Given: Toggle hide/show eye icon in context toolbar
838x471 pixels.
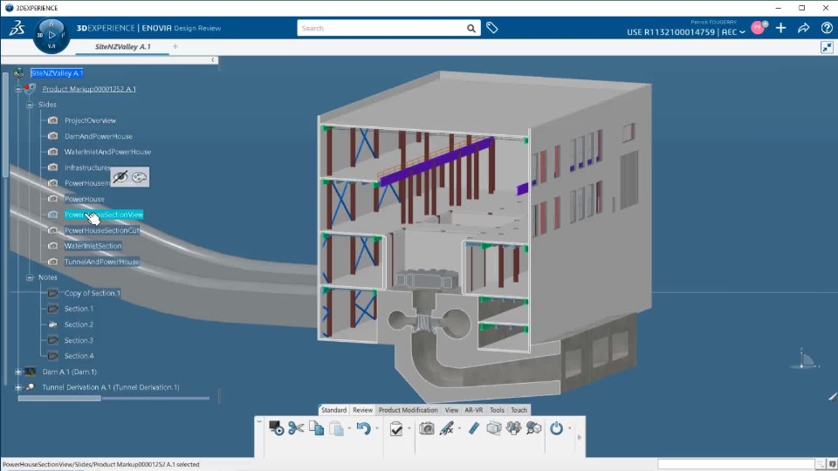Looking at the screenshot, I should pyautogui.click(x=120, y=177).
